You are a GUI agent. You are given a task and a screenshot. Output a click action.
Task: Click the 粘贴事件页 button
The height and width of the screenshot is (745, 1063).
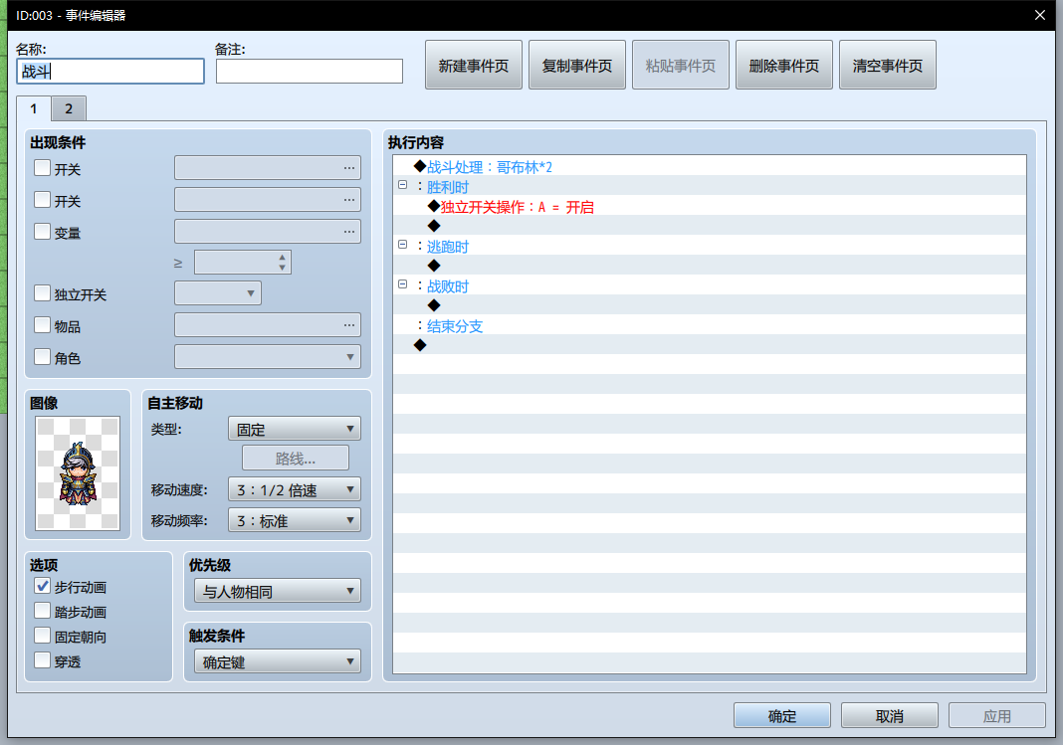tap(681, 65)
